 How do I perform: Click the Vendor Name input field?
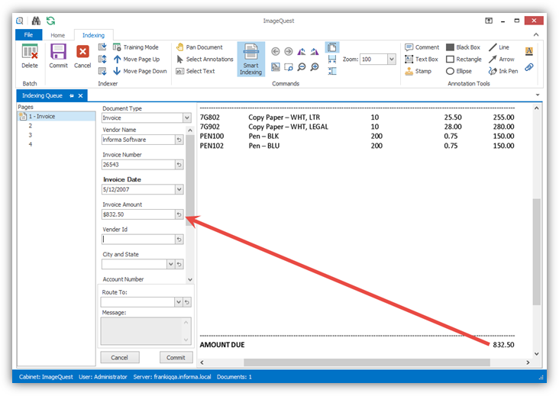[138, 140]
